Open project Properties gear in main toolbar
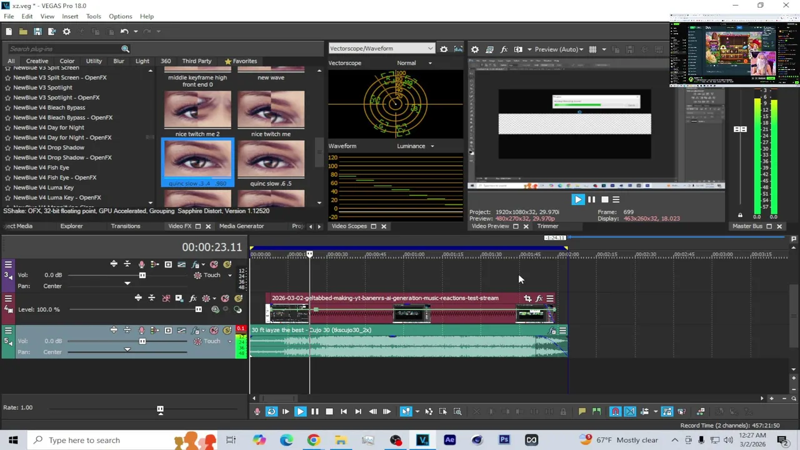 tap(66, 31)
